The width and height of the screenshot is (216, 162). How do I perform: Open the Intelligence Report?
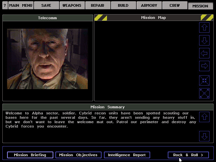[x=127, y=155]
